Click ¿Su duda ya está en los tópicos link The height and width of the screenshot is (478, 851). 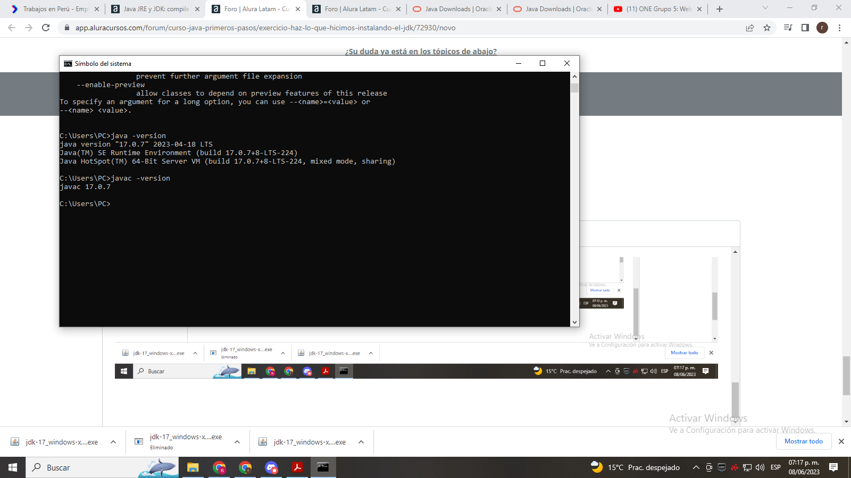pyautogui.click(x=421, y=52)
